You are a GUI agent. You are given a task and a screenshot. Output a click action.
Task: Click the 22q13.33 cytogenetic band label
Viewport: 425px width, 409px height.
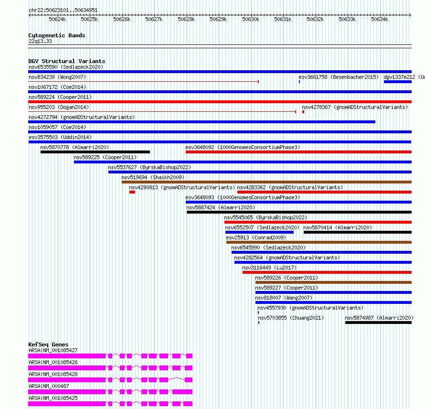[40, 41]
